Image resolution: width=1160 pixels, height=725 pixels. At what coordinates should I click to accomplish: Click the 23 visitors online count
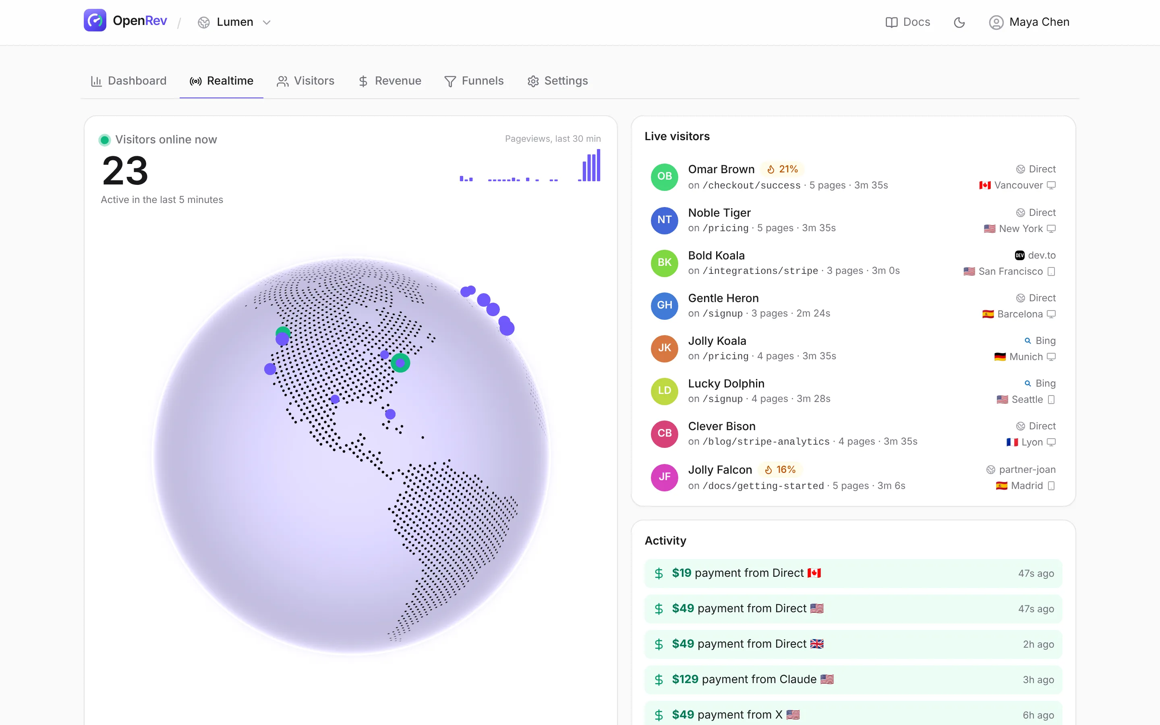point(125,171)
